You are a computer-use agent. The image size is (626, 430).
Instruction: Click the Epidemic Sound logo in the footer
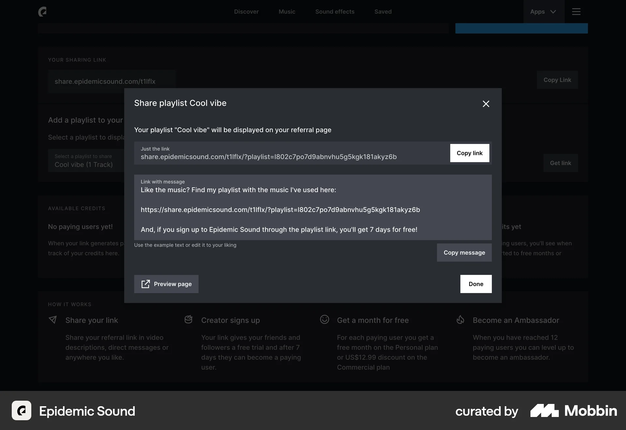(21, 410)
